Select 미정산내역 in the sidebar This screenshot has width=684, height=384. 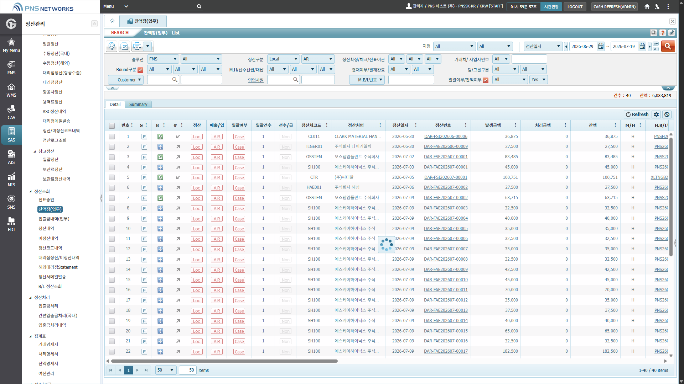[48, 239]
